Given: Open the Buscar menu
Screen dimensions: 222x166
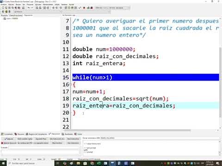Looking at the screenshot, I should tap(18, 5).
